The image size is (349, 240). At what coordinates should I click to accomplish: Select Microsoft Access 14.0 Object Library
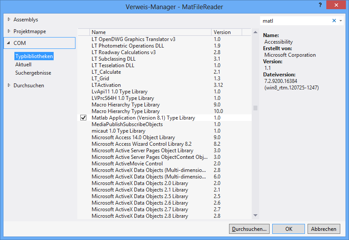pyautogui.click(x=133, y=137)
